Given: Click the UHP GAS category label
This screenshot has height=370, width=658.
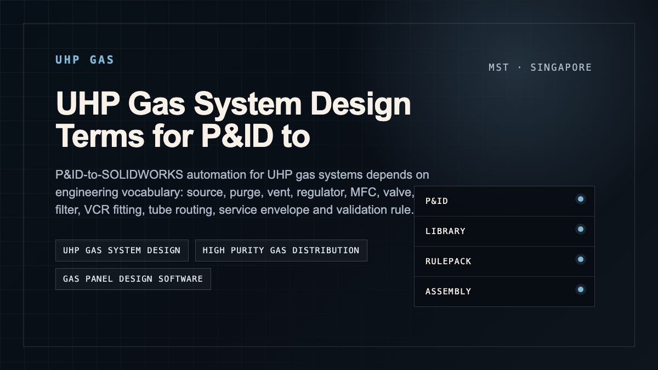Looking at the screenshot, I should 85,60.
